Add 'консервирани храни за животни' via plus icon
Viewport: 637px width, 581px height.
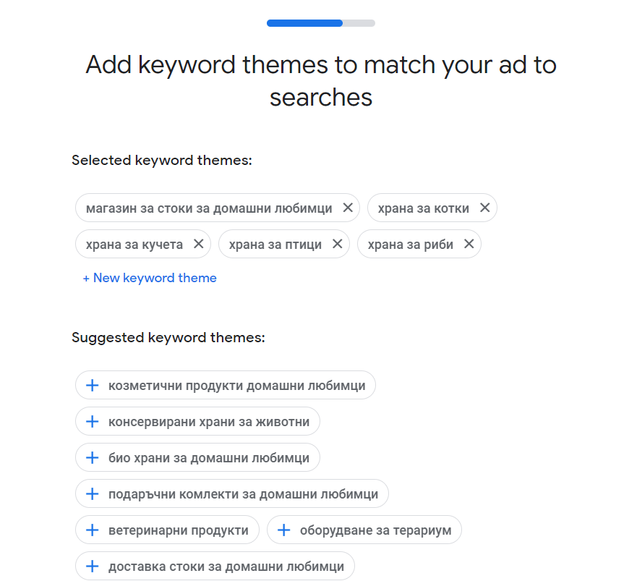[x=93, y=421]
